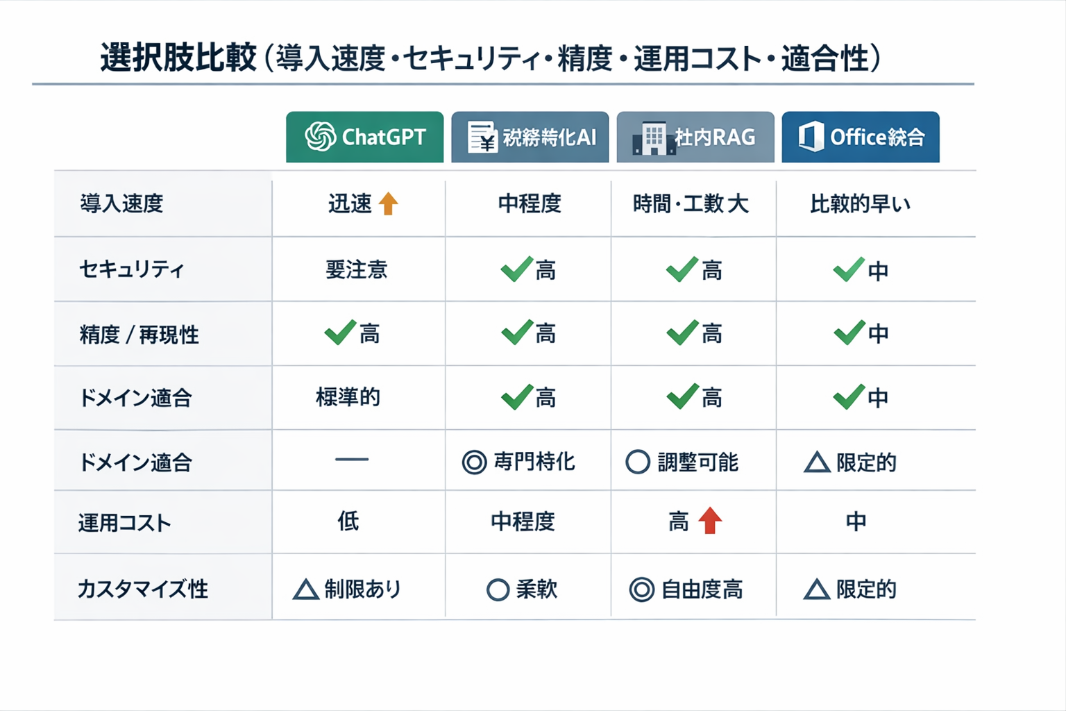This screenshot has height=711, width=1066.
Task: Click ドメイン適合 checkmark under 社内RAG
Action: click(682, 396)
